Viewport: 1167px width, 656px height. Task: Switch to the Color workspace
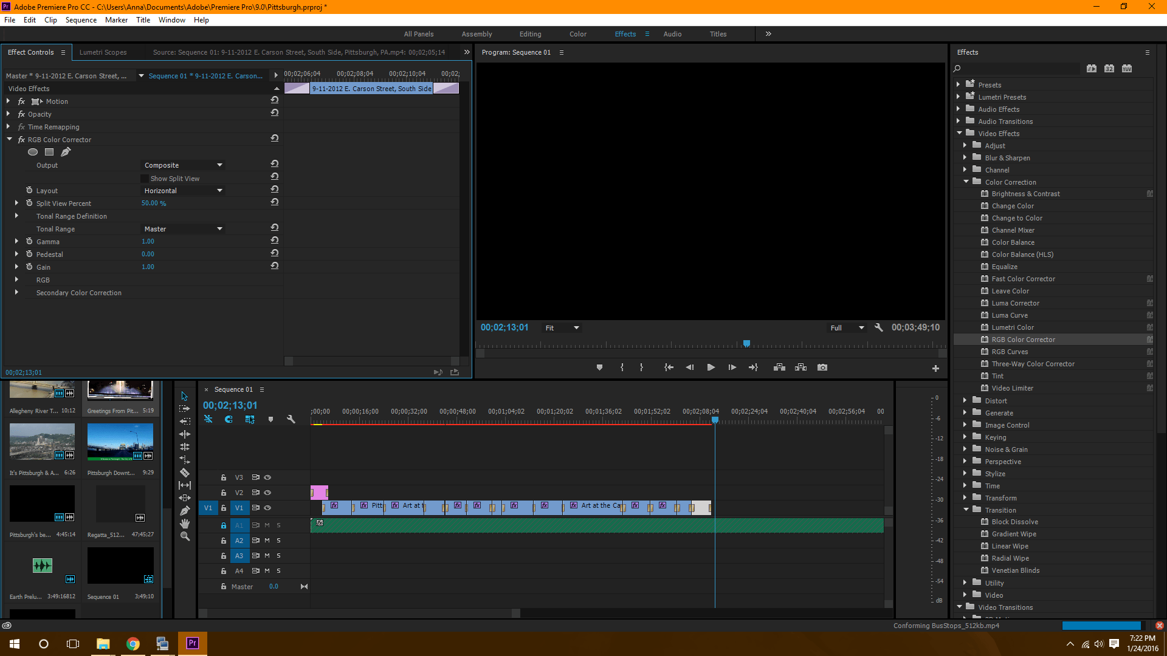click(577, 34)
